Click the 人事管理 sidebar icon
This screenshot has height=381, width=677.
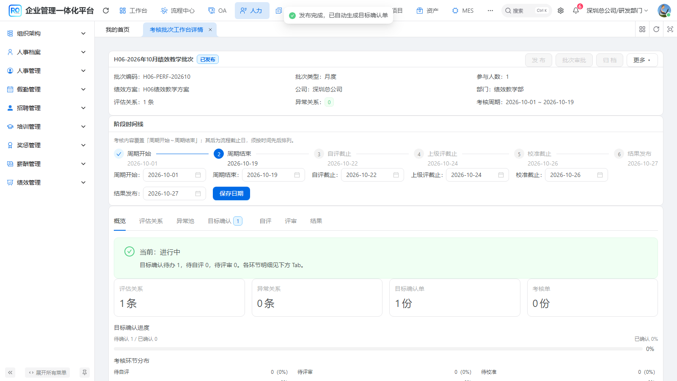[10, 71]
